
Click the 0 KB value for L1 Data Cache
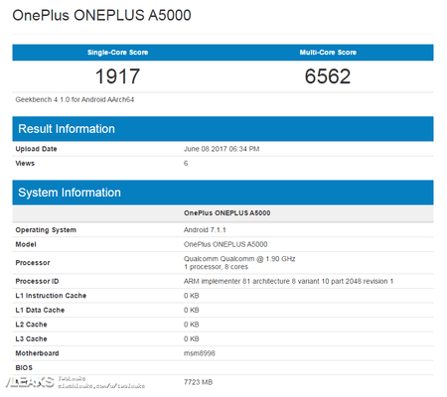coord(192,310)
